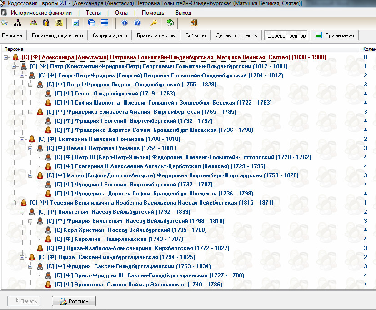Screen dimensions: 376x310
Task: Switch to Родители, дяди и тети tab
Action: click(58, 35)
